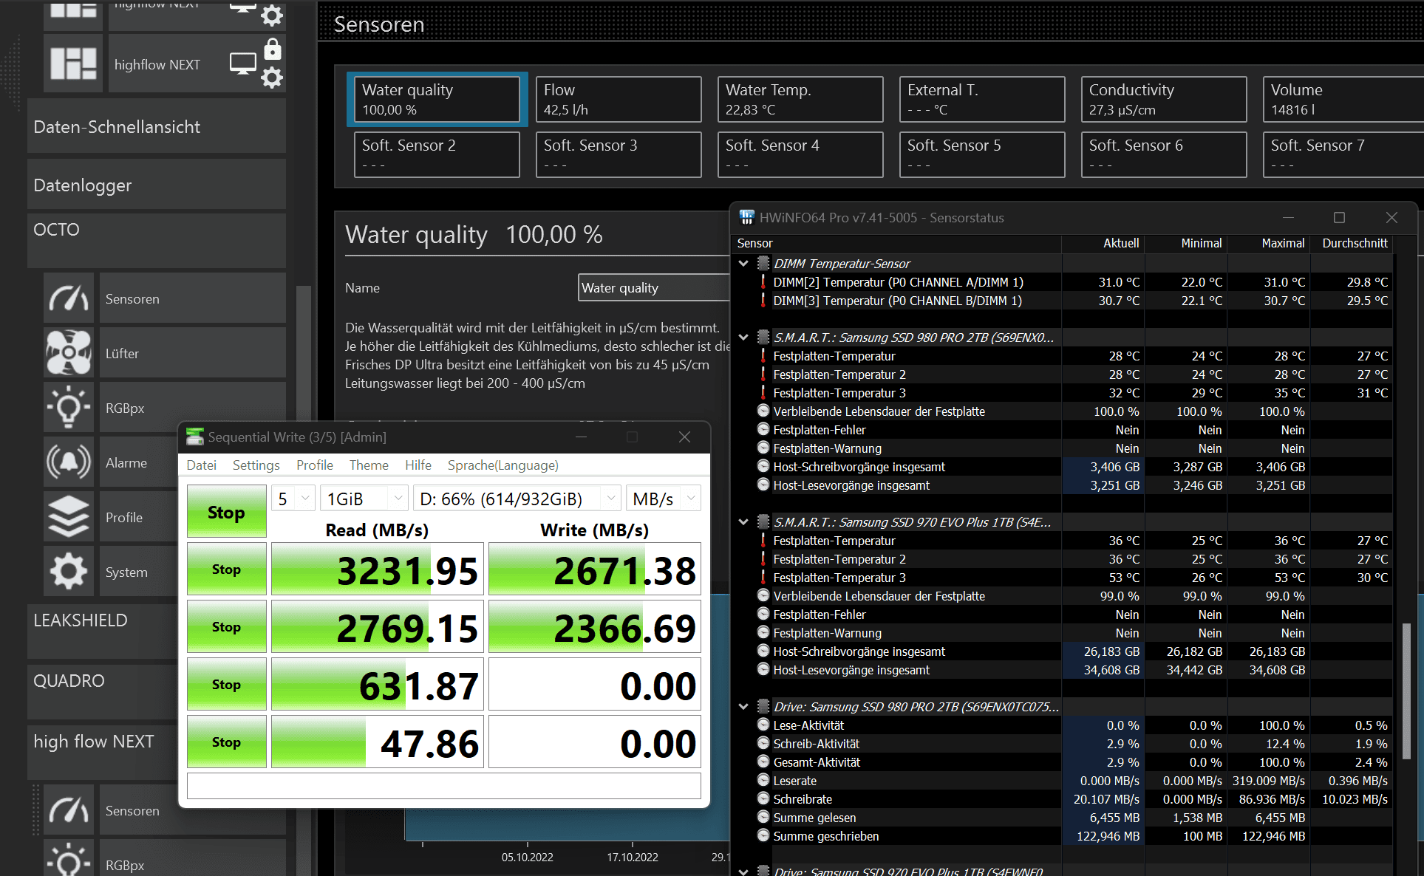Collapse the DIMM Temperatur-Sensor group
The width and height of the screenshot is (1424, 876).
pyautogui.click(x=743, y=263)
